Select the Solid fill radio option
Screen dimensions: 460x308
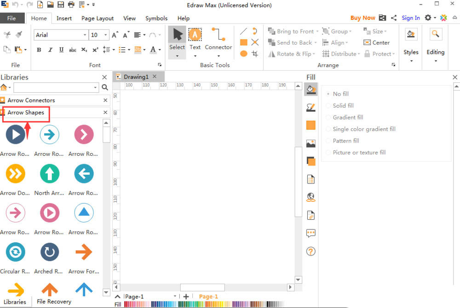point(328,106)
